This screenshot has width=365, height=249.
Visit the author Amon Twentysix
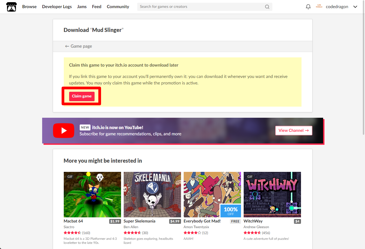196,227
